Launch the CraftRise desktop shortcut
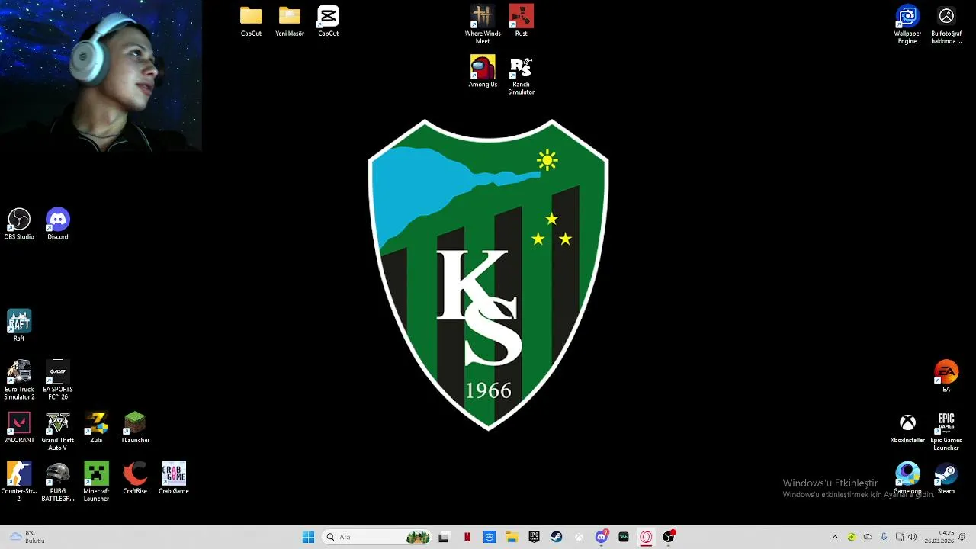Screen dimensions: 976x549 tap(135, 478)
